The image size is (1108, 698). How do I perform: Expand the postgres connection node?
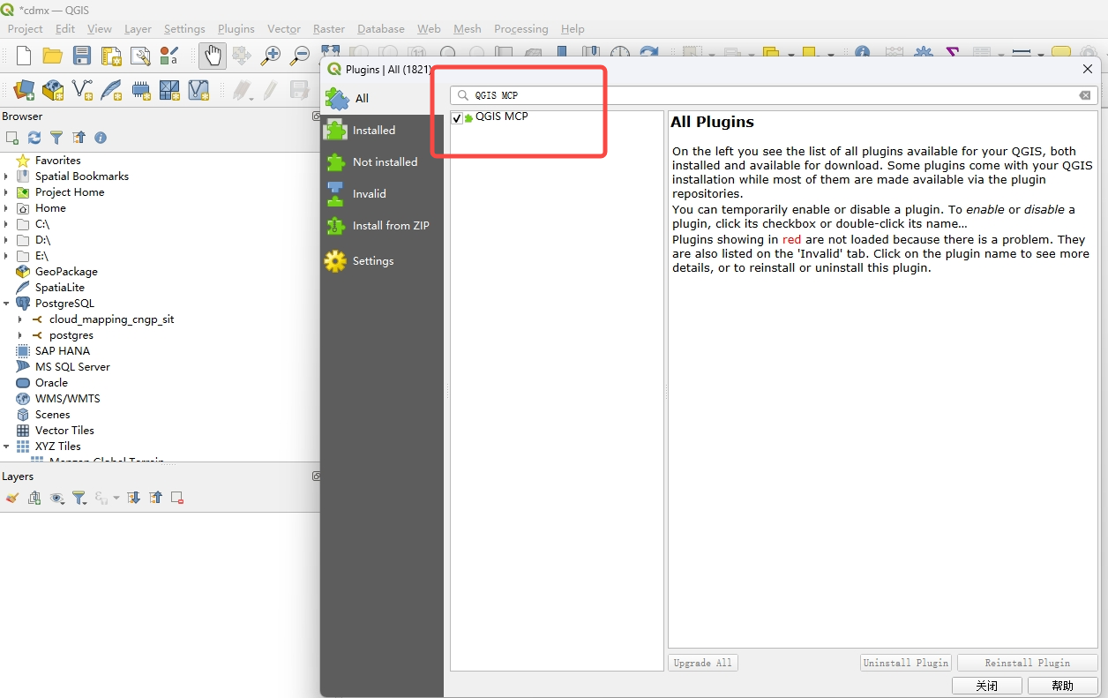(20, 335)
